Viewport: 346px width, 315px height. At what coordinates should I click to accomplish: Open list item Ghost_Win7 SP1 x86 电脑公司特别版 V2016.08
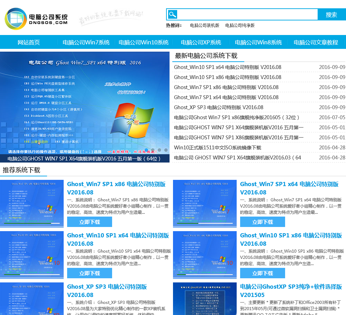[226, 87]
